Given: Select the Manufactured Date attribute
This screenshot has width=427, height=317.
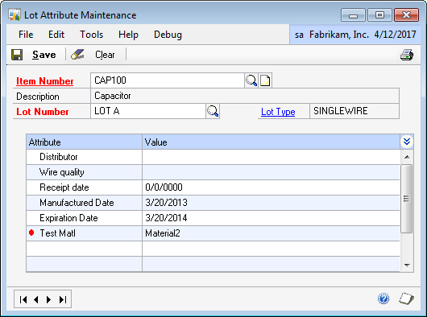Looking at the screenshot, I should click(x=77, y=203).
